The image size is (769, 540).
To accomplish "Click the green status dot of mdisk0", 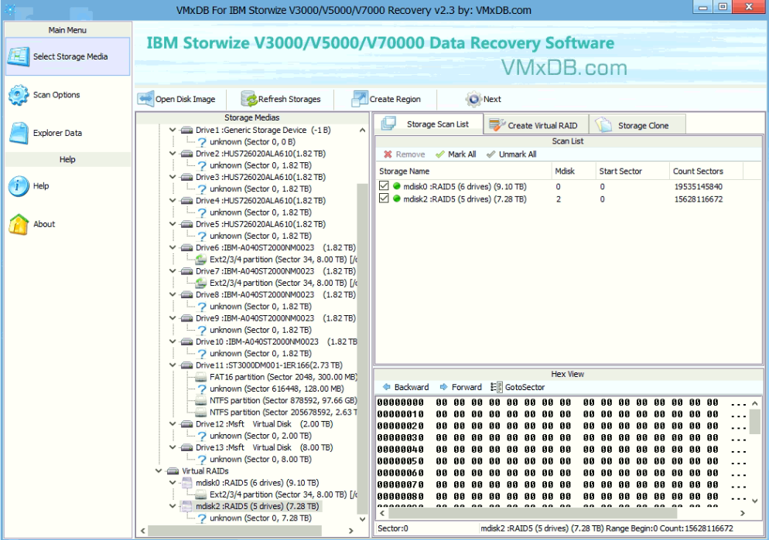I will [x=397, y=186].
